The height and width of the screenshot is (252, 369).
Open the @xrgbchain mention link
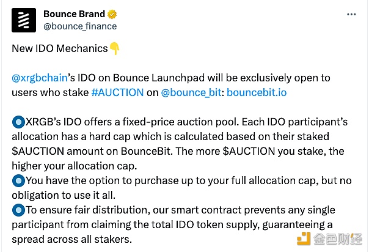point(40,78)
